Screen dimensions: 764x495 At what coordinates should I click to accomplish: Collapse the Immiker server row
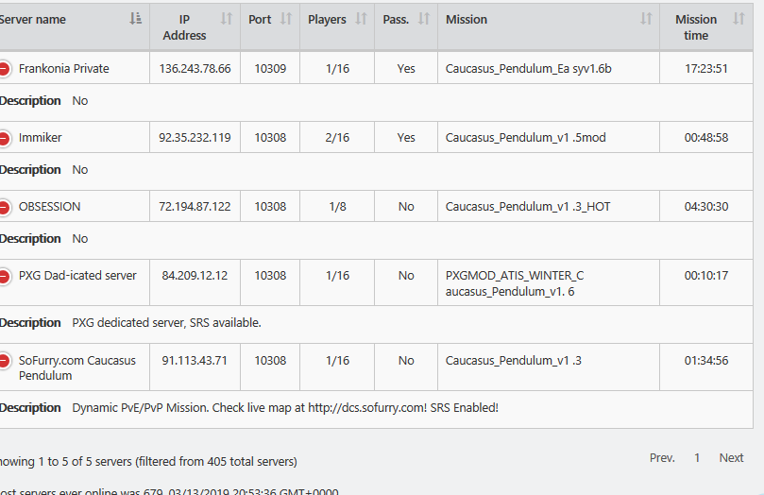pyautogui.click(x=4, y=138)
